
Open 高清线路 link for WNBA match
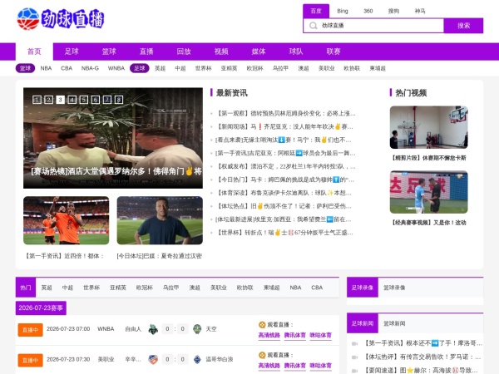point(269,335)
